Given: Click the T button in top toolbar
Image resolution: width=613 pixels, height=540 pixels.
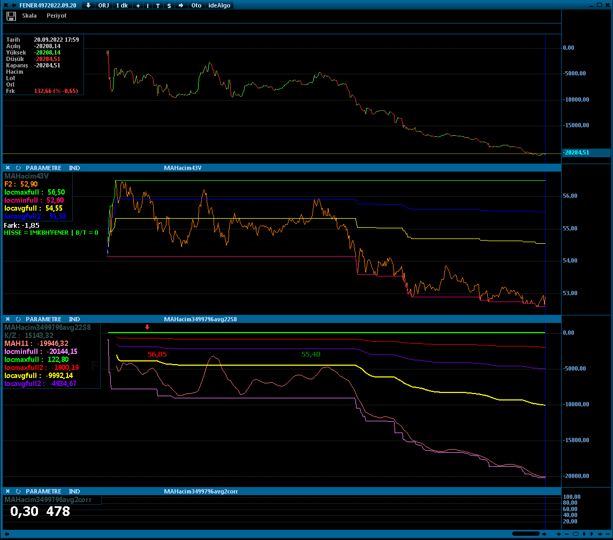Looking at the screenshot, I should tap(158, 6).
